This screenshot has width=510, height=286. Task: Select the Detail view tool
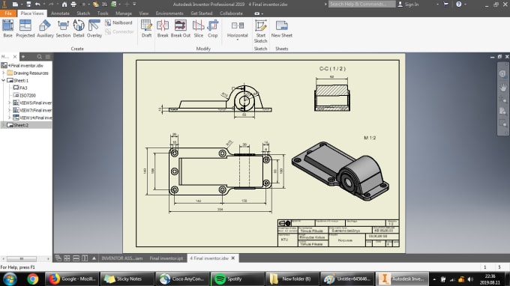click(x=79, y=28)
